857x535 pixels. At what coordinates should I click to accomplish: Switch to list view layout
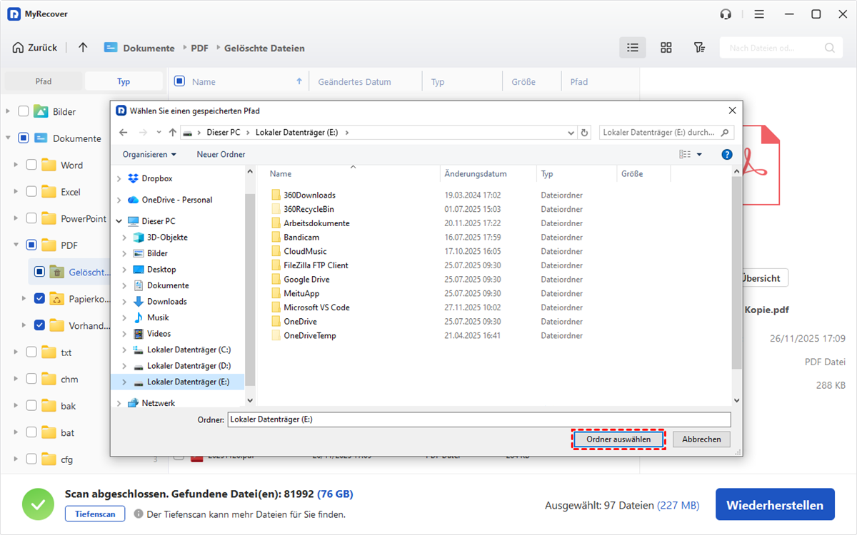[x=632, y=48]
